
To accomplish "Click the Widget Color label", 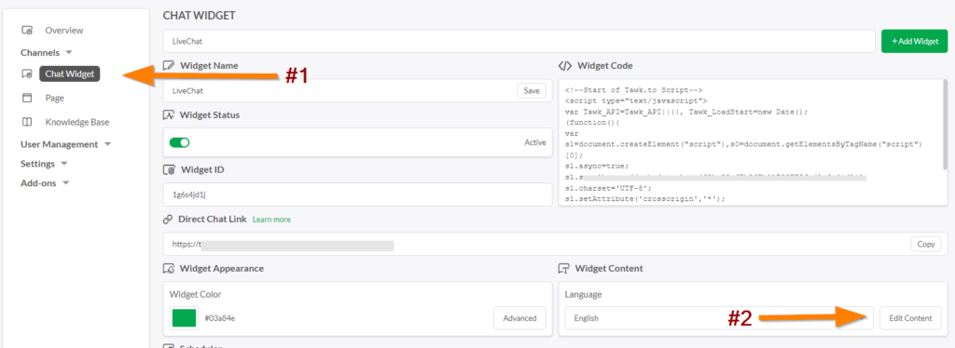I will tap(195, 295).
